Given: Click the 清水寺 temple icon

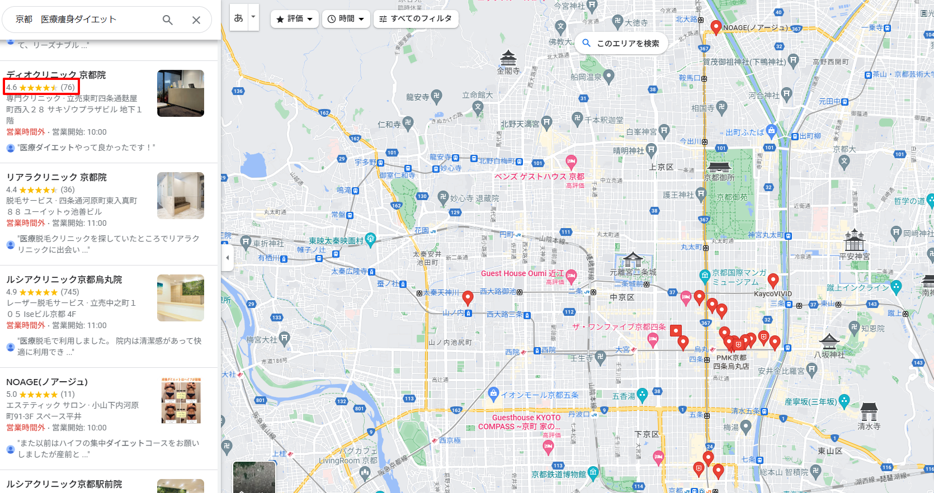Looking at the screenshot, I should [x=869, y=411].
